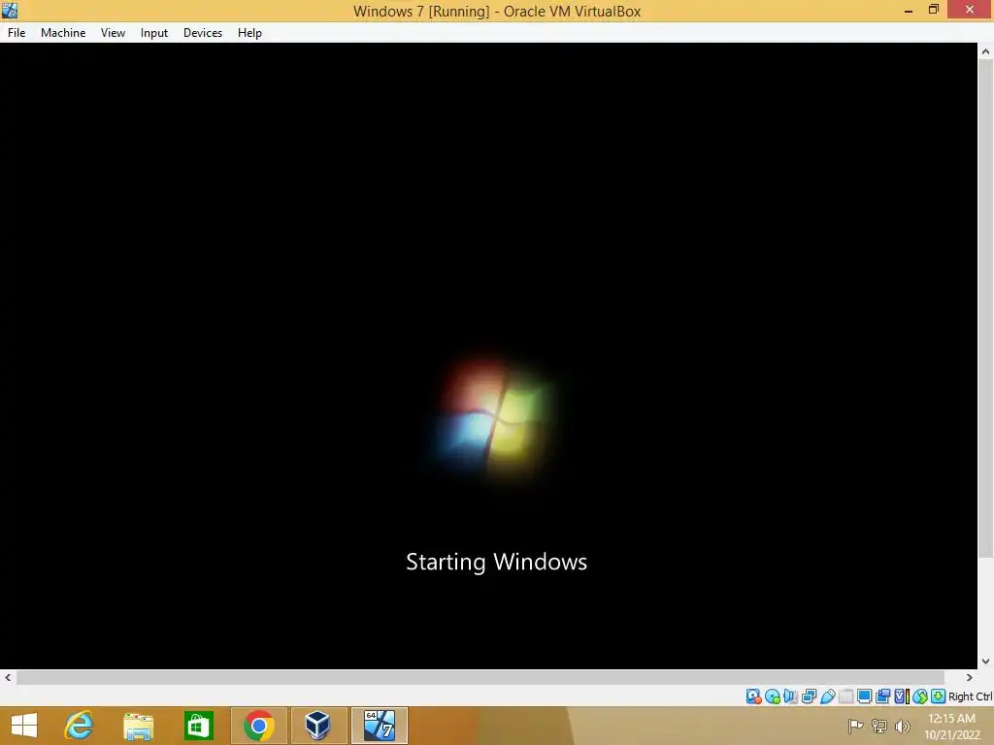The image size is (994, 745).
Task: Click the overlapping screens recording indicator icon
Action: pyautogui.click(x=882, y=696)
